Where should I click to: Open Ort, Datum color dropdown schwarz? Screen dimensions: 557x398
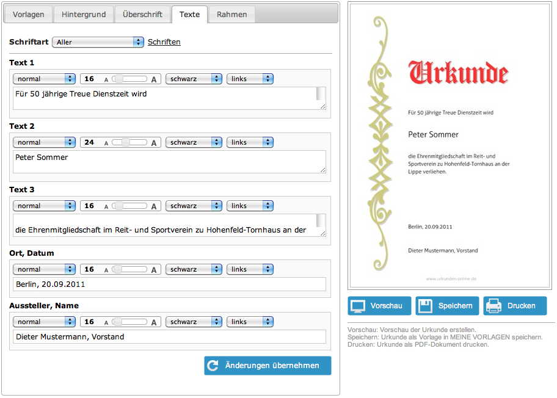point(194,269)
